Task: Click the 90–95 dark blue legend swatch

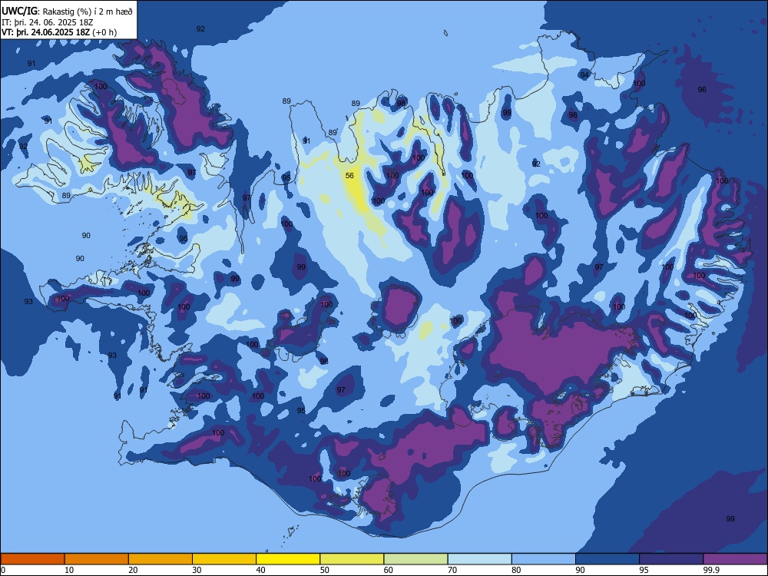Action: coord(607,559)
